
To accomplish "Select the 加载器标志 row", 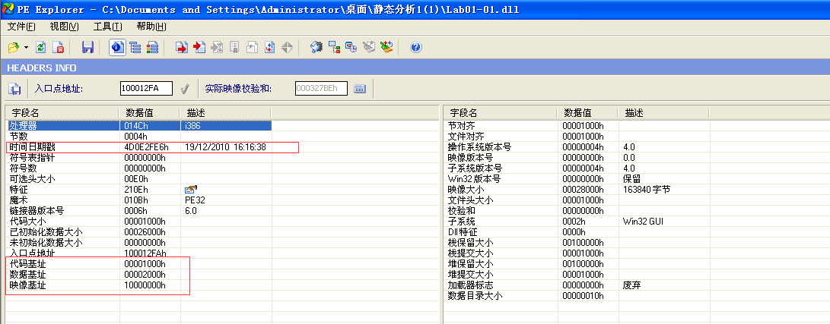I will point(577,285).
